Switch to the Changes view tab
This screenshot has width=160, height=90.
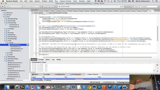pos(41,59)
